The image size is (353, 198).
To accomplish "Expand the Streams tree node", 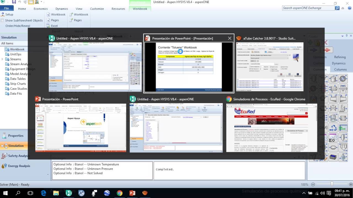I will pos(2,59).
